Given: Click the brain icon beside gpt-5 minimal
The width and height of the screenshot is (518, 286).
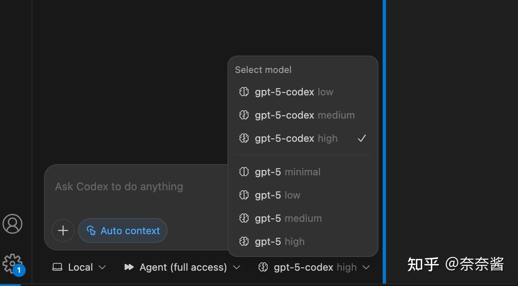Looking at the screenshot, I should tap(244, 172).
